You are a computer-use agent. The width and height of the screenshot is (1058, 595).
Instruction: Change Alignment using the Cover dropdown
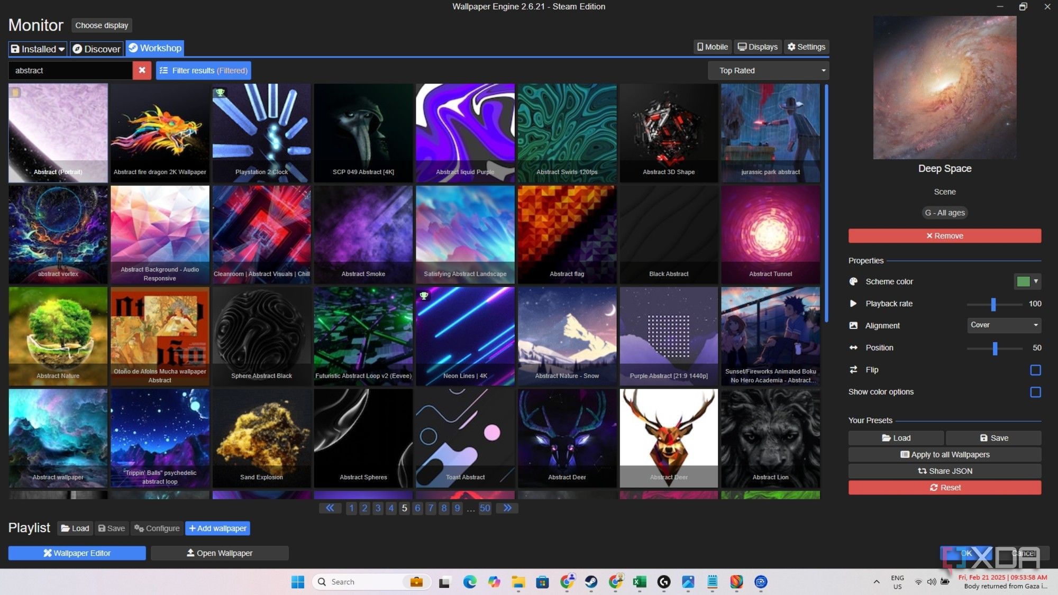point(1004,325)
